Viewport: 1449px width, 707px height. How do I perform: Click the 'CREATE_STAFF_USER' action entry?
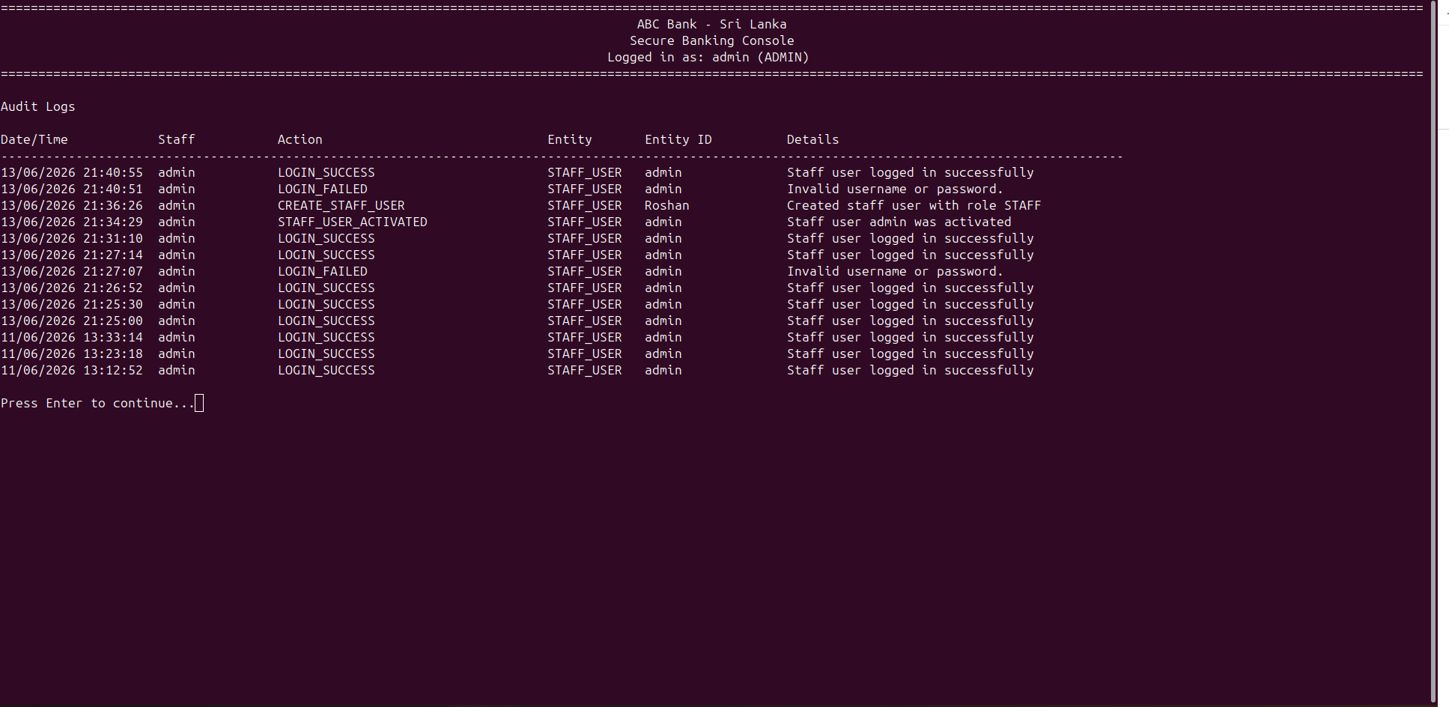point(341,205)
